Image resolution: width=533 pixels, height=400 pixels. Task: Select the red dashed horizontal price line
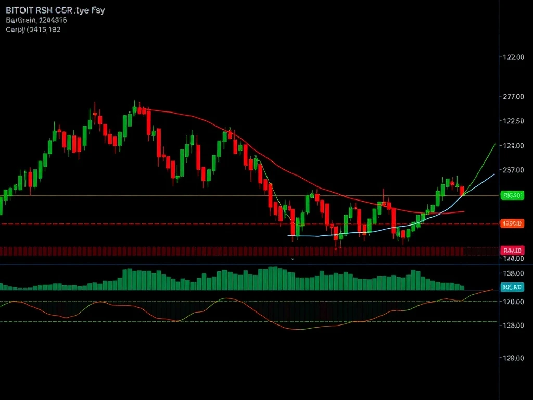(156, 224)
